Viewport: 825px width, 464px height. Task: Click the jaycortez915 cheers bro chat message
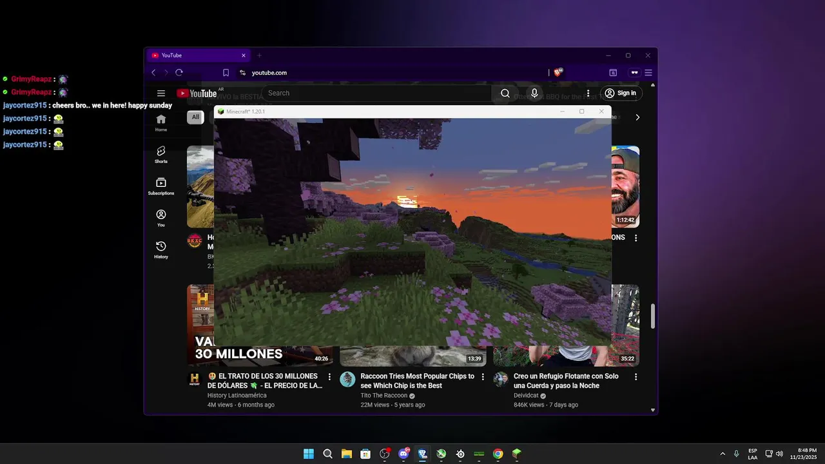pyautogui.click(x=88, y=106)
